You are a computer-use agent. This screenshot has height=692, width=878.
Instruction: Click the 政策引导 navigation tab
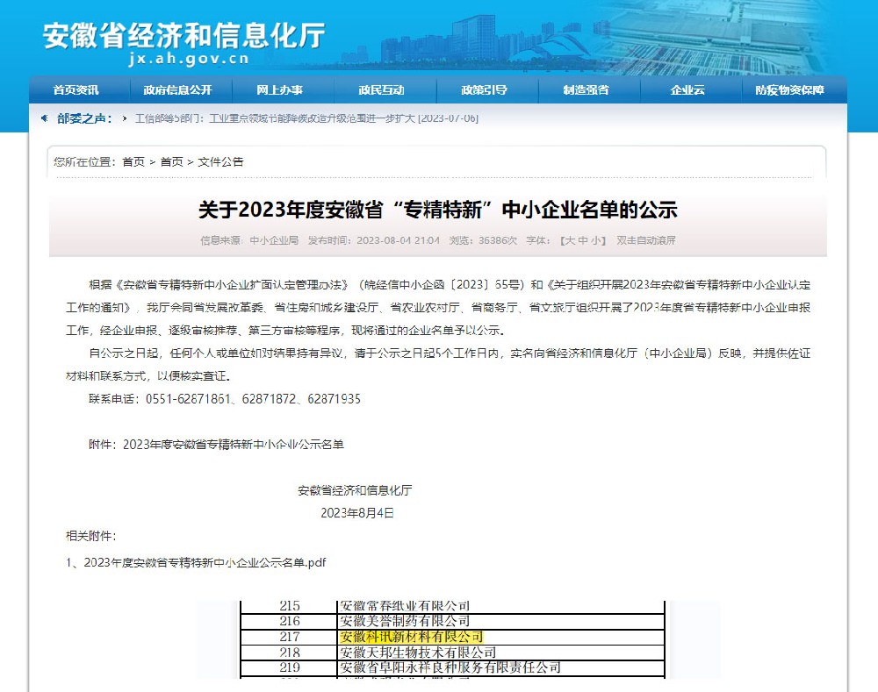click(x=484, y=90)
